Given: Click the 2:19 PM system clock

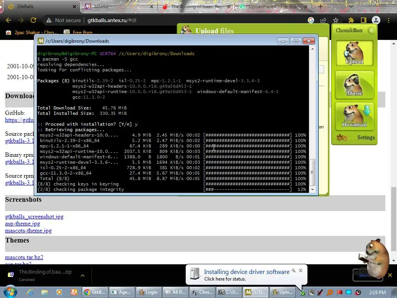Looking at the screenshot, I should [x=377, y=293].
